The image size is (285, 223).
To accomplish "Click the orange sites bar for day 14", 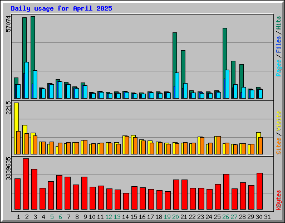I will [x=127, y=145].
